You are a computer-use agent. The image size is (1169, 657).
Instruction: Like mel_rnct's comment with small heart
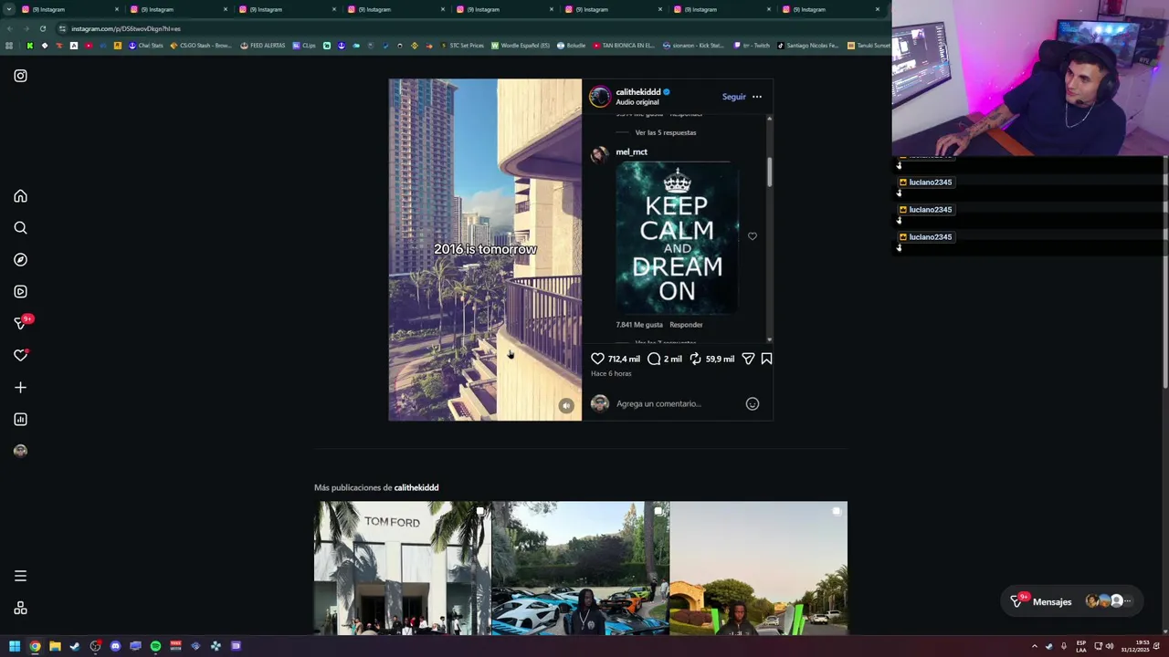[x=753, y=236]
